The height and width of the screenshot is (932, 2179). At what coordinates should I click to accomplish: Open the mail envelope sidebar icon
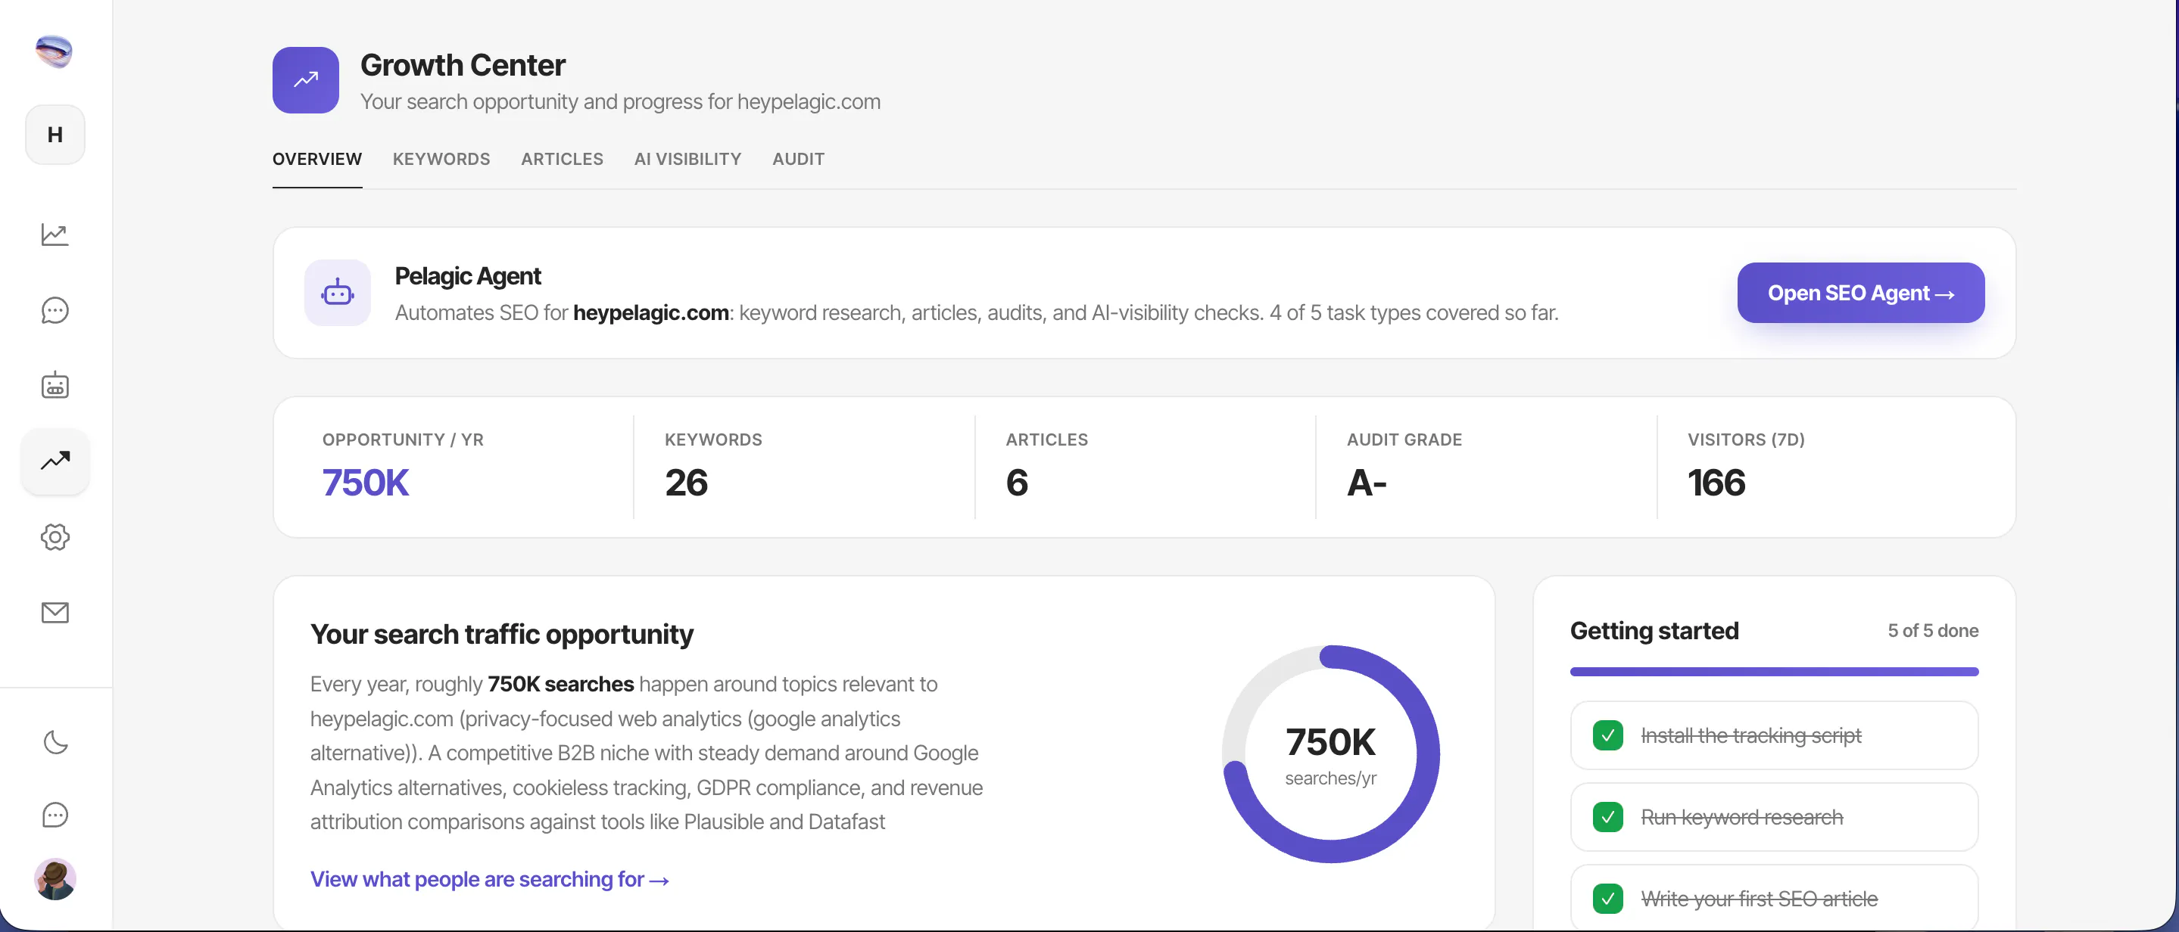[55, 612]
